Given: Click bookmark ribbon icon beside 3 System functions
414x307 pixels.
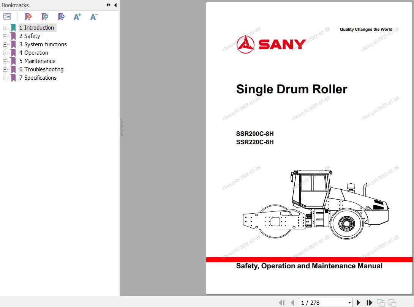Looking at the screenshot, I should coord(13,44).
